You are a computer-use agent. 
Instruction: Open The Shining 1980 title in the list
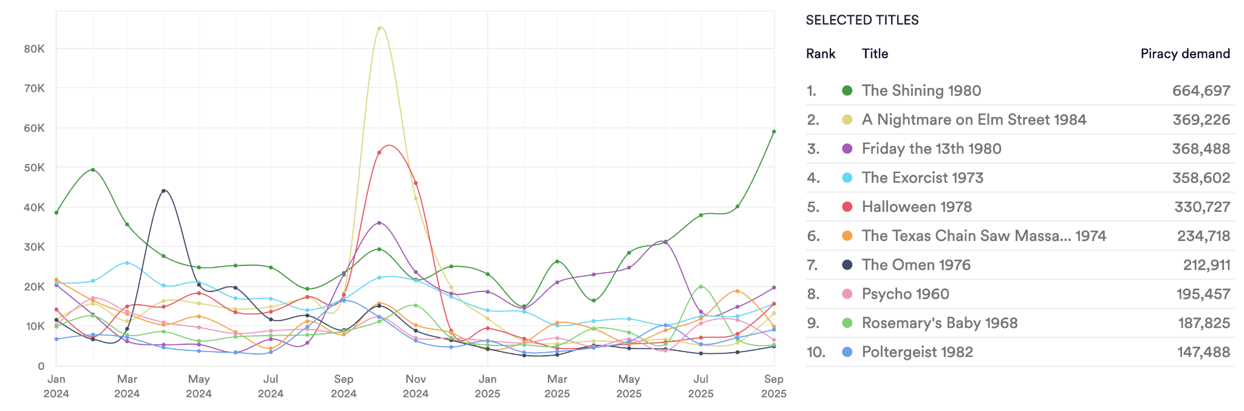click(921, 90)
